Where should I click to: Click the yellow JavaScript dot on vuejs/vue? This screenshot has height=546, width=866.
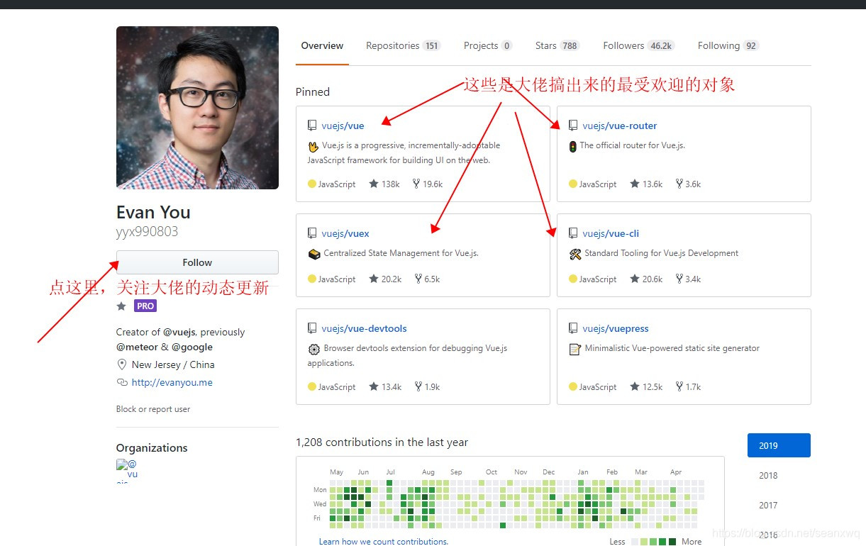click(x=311, y=184)
